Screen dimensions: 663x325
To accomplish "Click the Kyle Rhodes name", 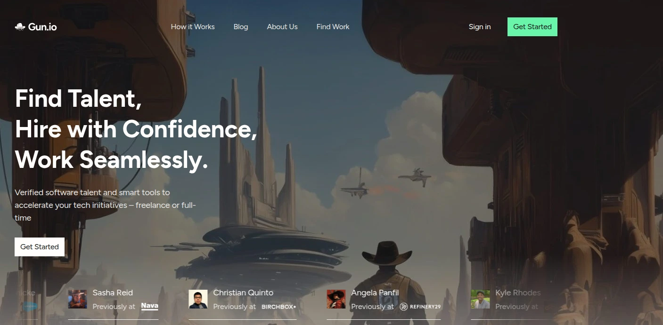I will [x=518, y=293].
